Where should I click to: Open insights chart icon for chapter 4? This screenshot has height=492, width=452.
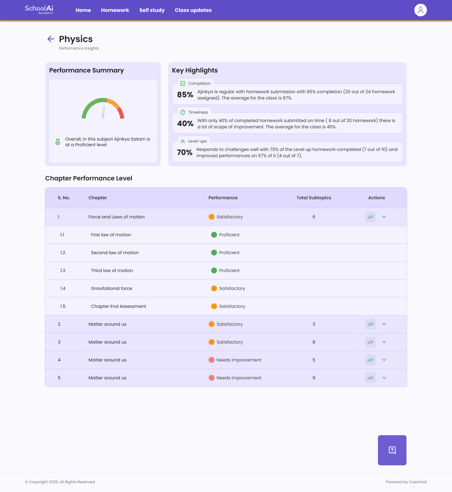(370, 360)
